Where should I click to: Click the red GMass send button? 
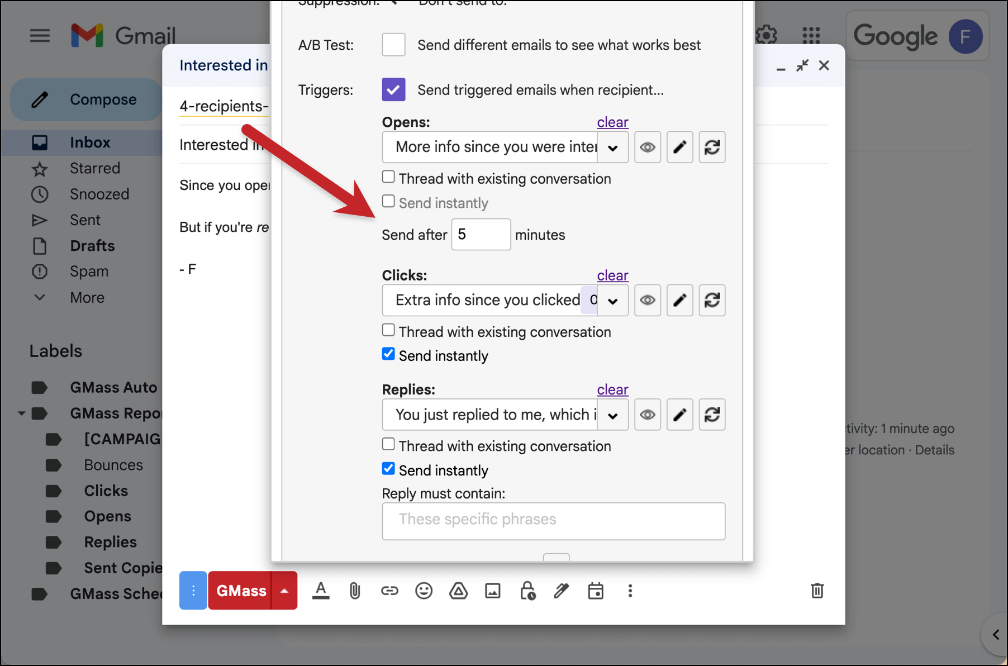pos(240,591)
